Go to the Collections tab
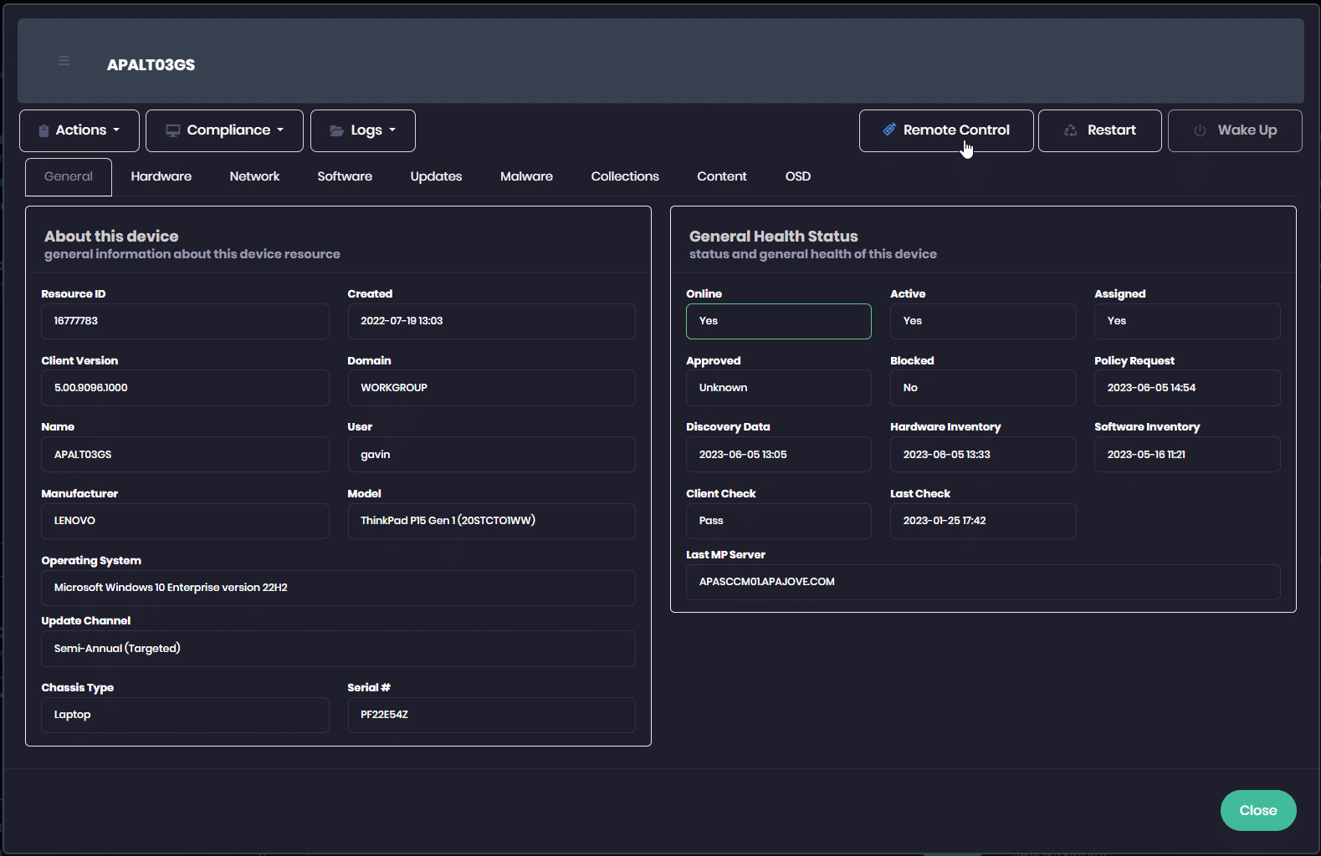Screen dimensions: 1321x856 tap(625, 176)
